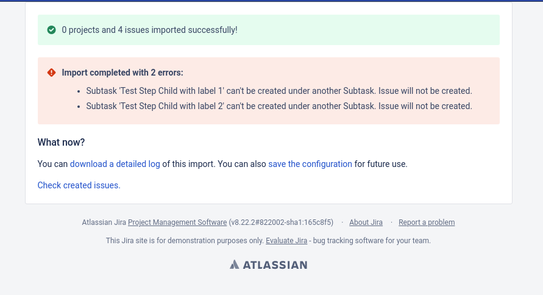Image resolution: width=543 pixels, height=295 pixels.
Task: Open the save the configuration link
Action: point(310,164)
